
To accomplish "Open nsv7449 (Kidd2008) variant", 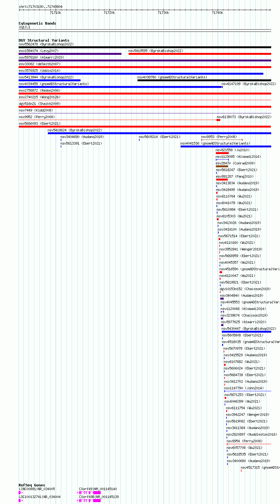I will (36, 110).
